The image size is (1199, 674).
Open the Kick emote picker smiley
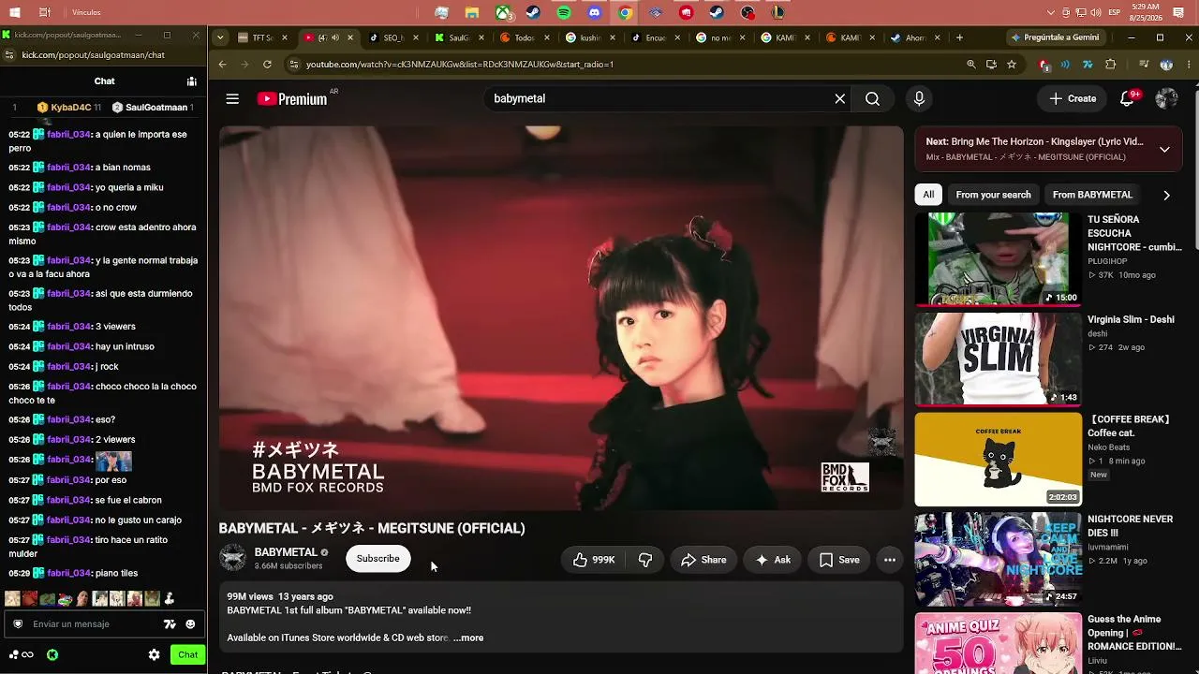click(190, 624)
